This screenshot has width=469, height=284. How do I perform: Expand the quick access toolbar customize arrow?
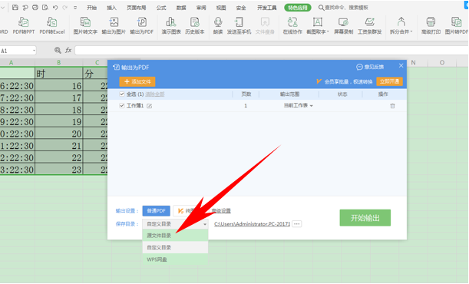(75, 8)
